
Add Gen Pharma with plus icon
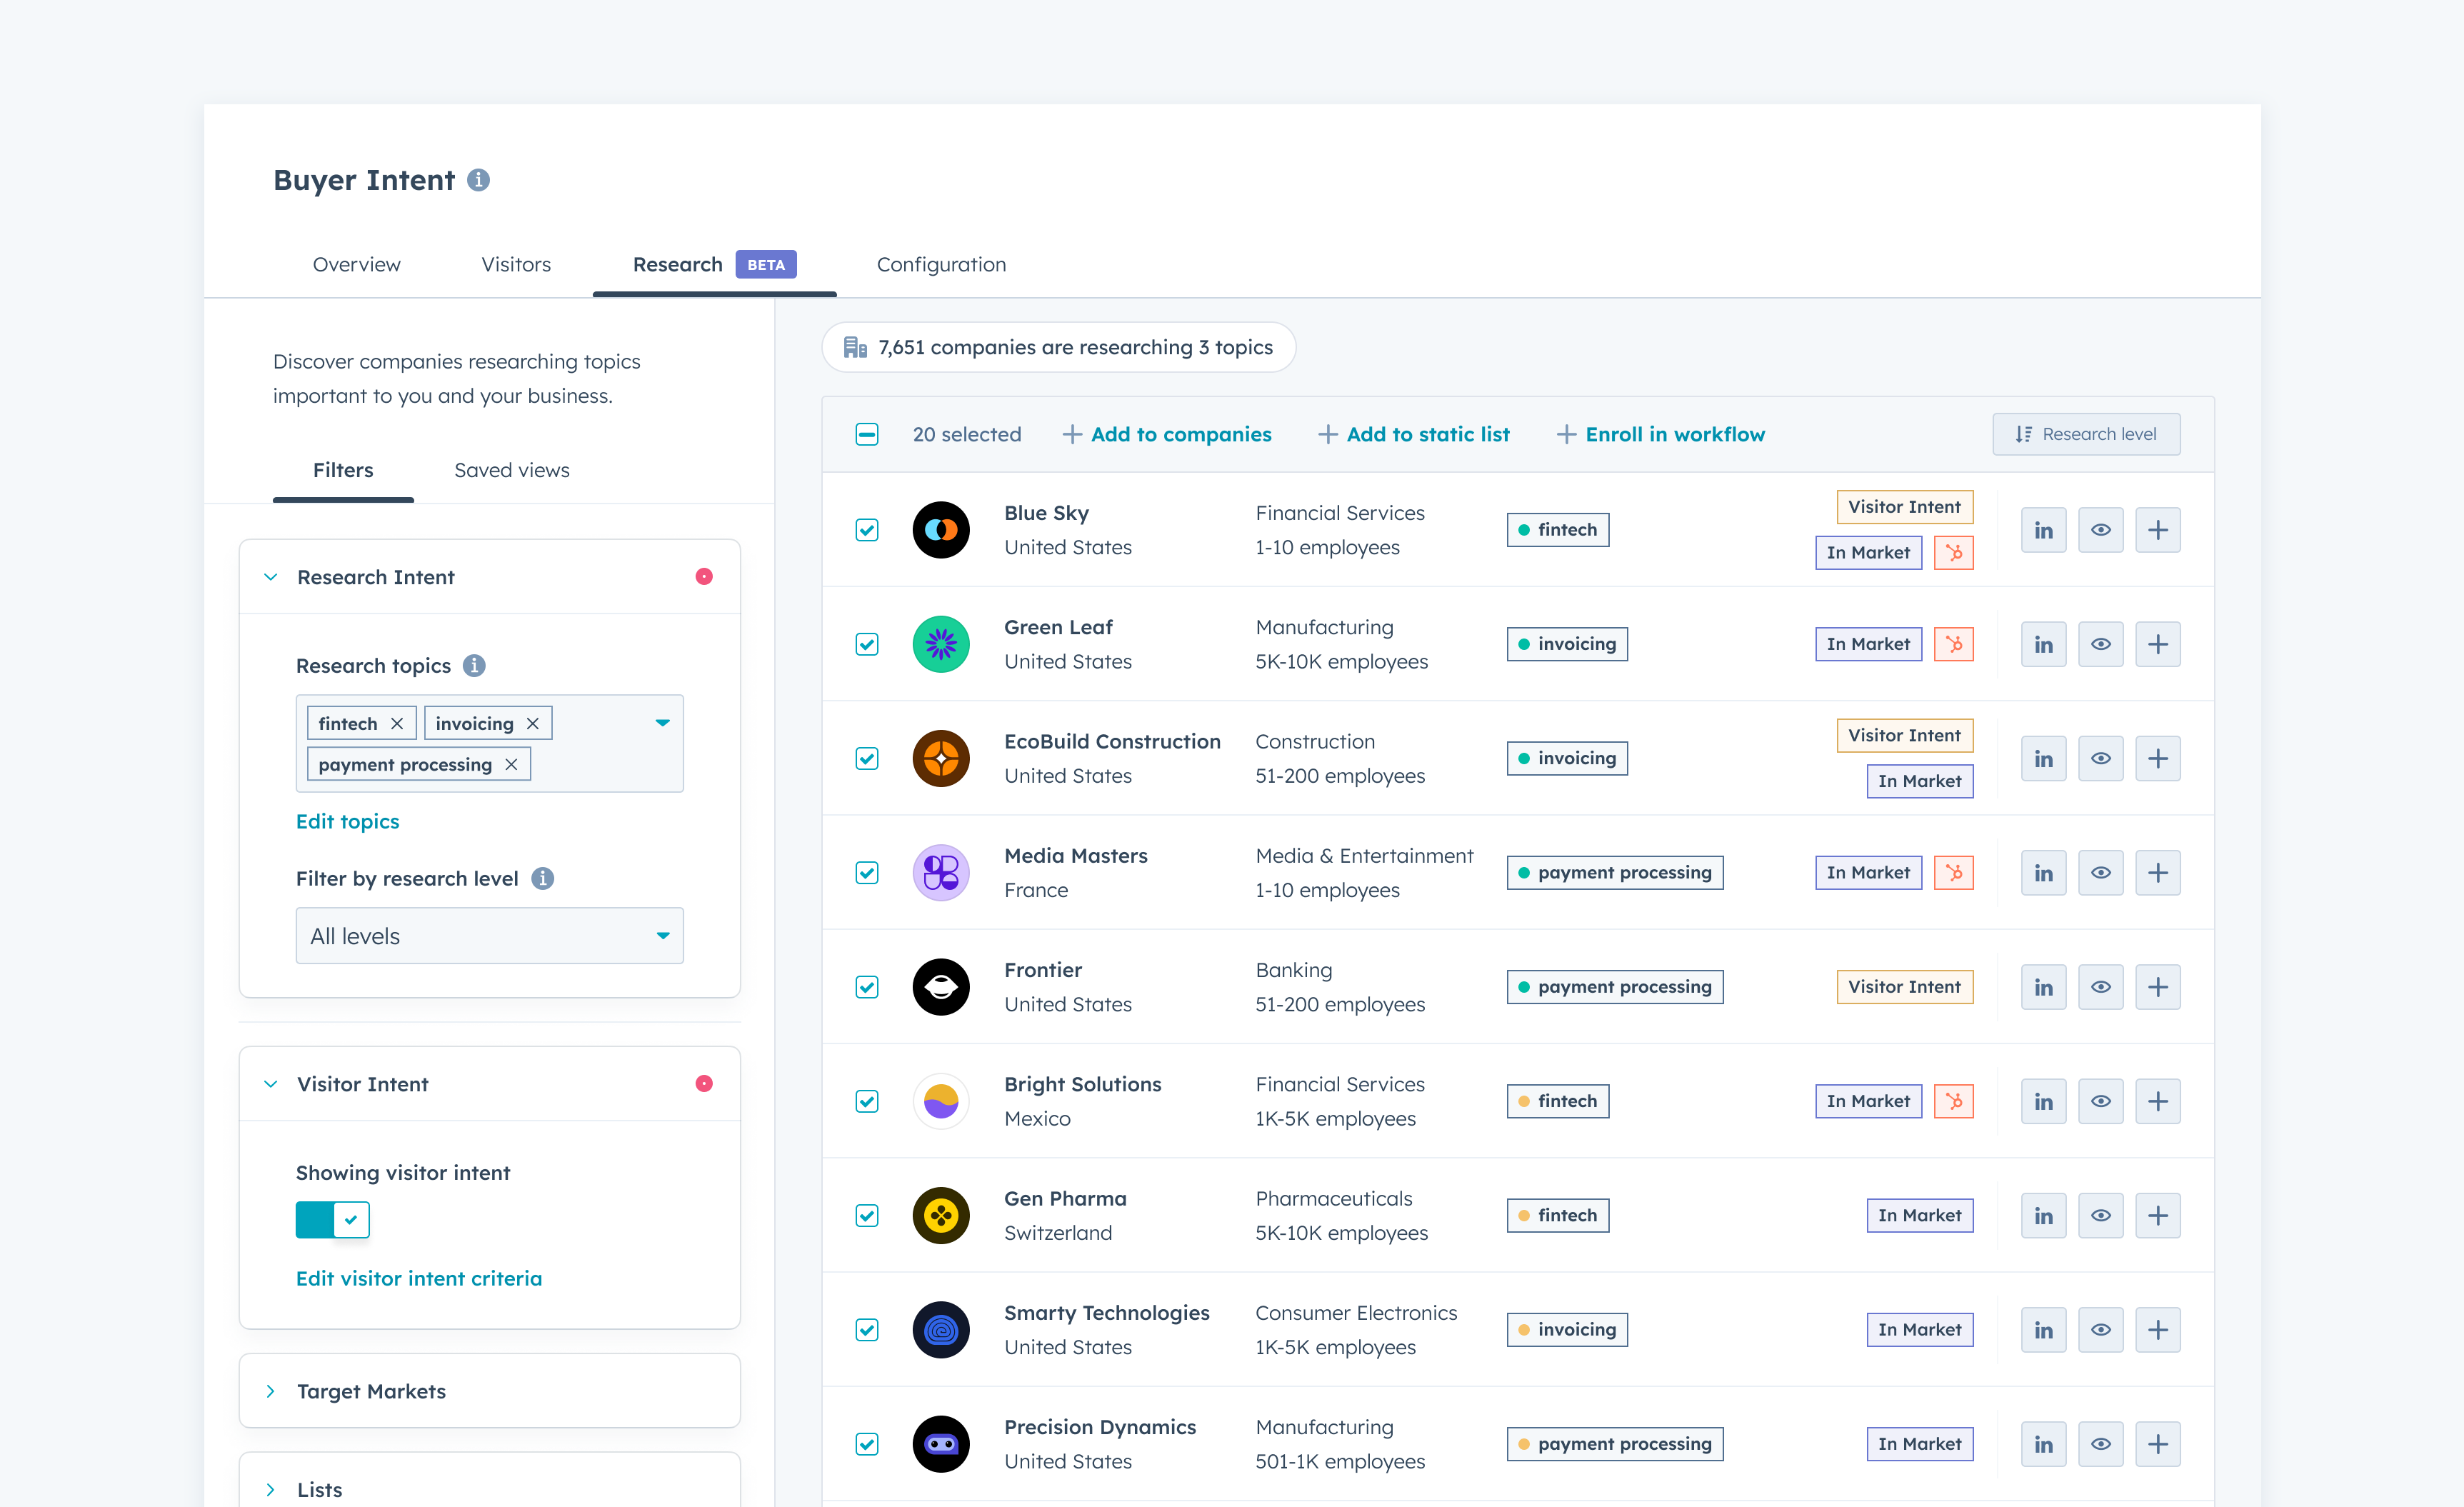tap(2157, 1216)
